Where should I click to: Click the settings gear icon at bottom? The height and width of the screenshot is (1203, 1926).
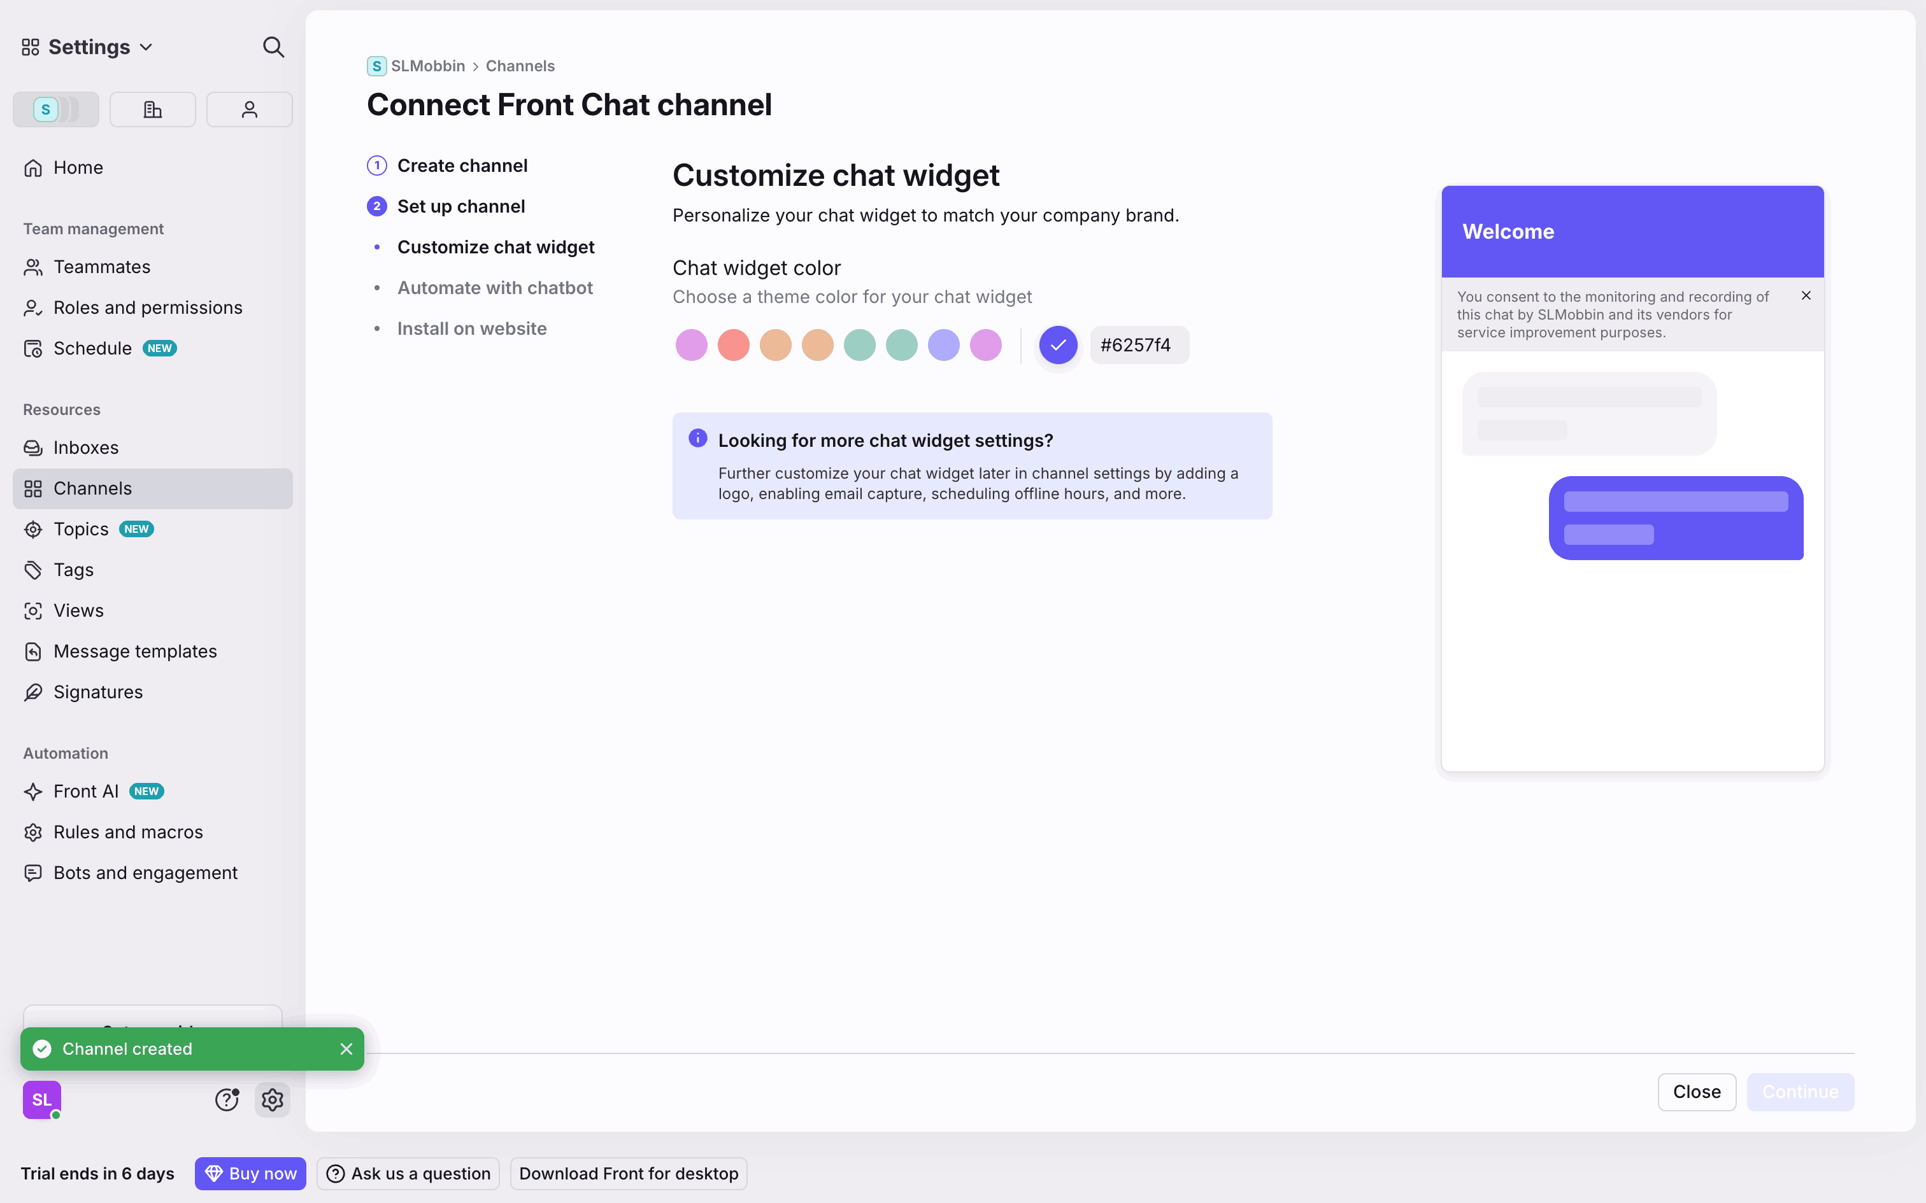272,1100
